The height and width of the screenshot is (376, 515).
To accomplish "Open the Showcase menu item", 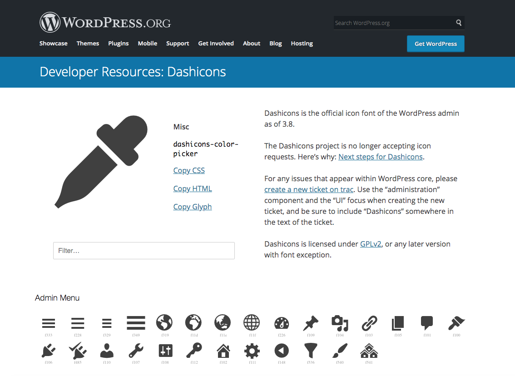I will pyautogui.click(x=54, y=43).
